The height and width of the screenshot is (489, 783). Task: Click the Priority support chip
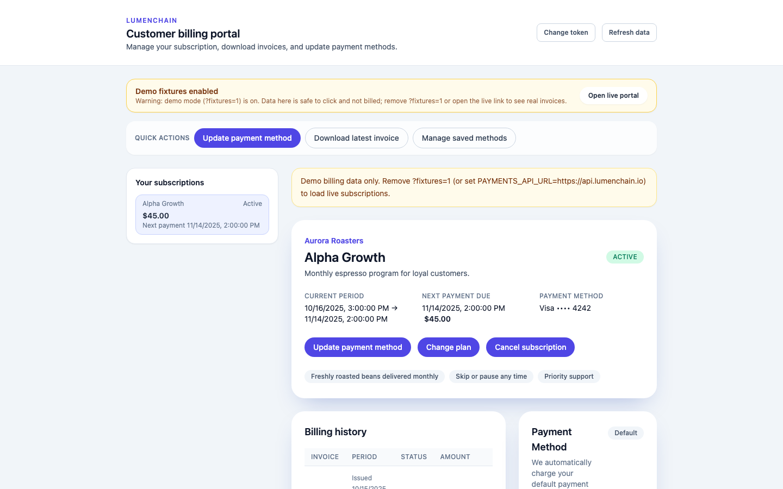569,376
